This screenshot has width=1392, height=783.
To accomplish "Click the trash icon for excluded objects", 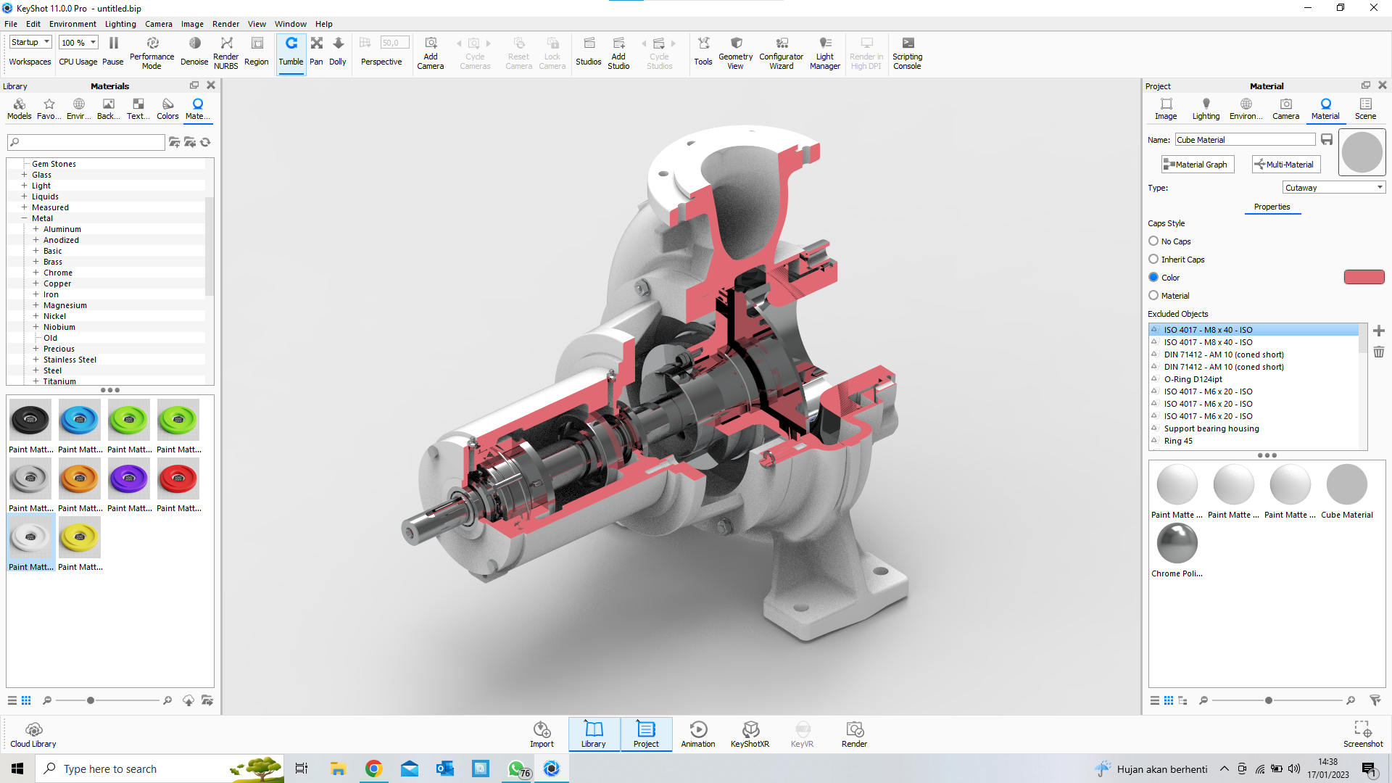I will [x=1378, y=352].
